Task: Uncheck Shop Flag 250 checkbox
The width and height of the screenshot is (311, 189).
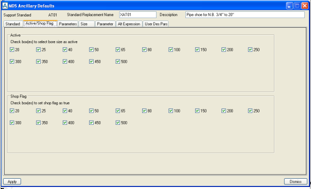Action: [x=250, y=110]
